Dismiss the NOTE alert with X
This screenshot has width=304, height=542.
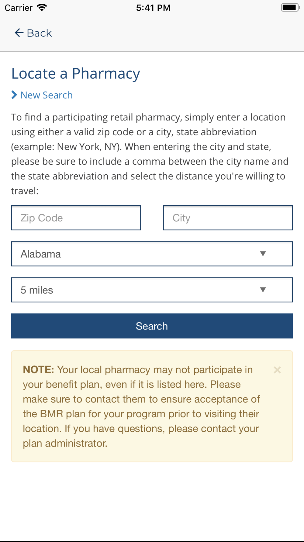pyautogui.click(x=277, y=370)
